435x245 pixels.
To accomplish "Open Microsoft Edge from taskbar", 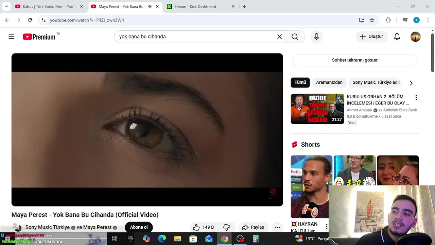I will click(162, 239).
